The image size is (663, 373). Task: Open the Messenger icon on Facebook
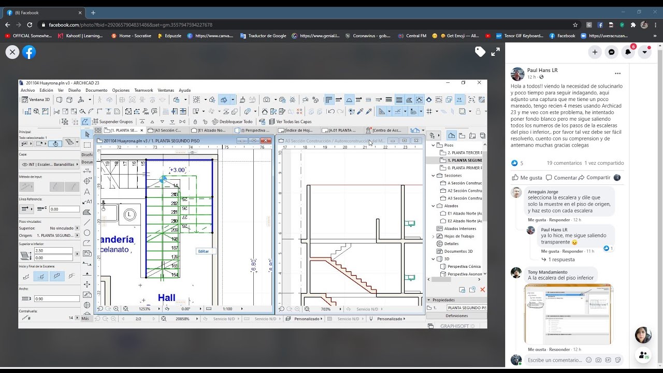(611, 52)
